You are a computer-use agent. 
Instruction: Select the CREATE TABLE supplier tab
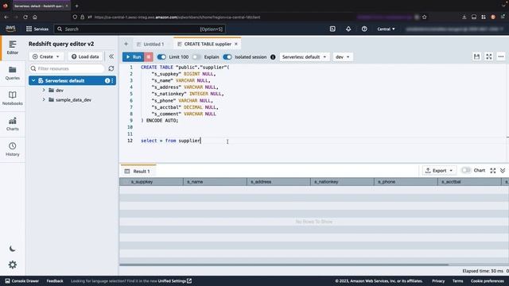click(x=208, y=44)
